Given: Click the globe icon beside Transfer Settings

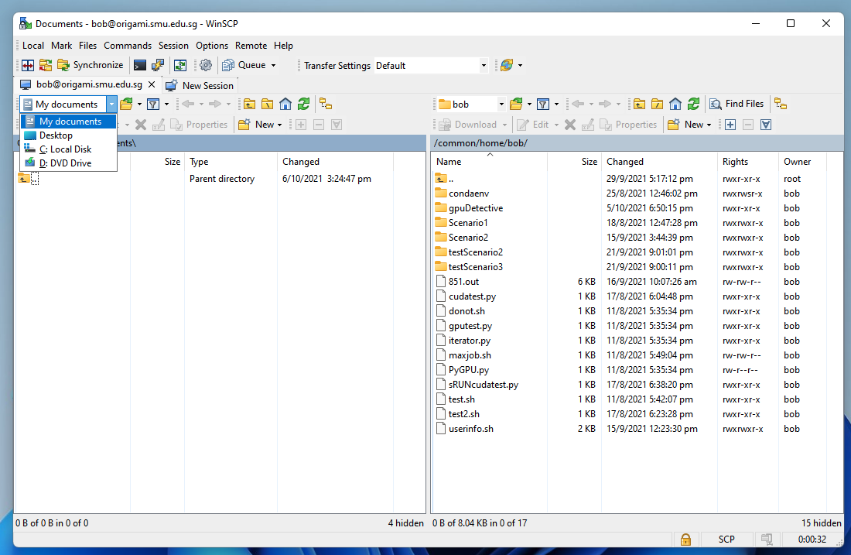Looking at the screenshot, I should click(x=507, y=65).
